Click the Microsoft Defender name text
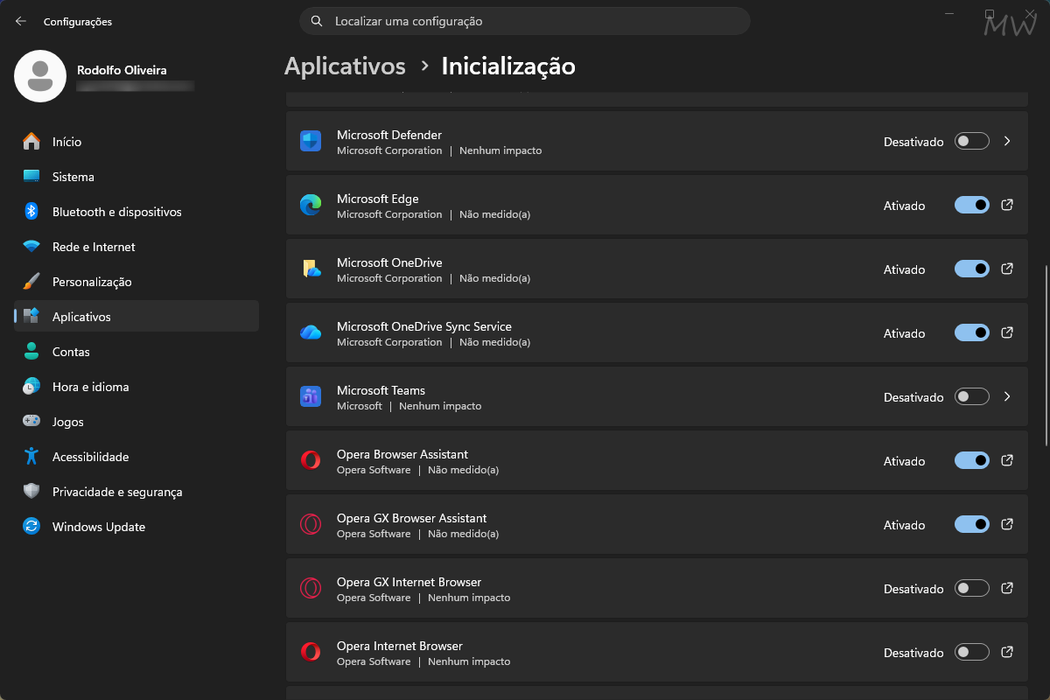The image size is (1050, 700). coord(389,135)
